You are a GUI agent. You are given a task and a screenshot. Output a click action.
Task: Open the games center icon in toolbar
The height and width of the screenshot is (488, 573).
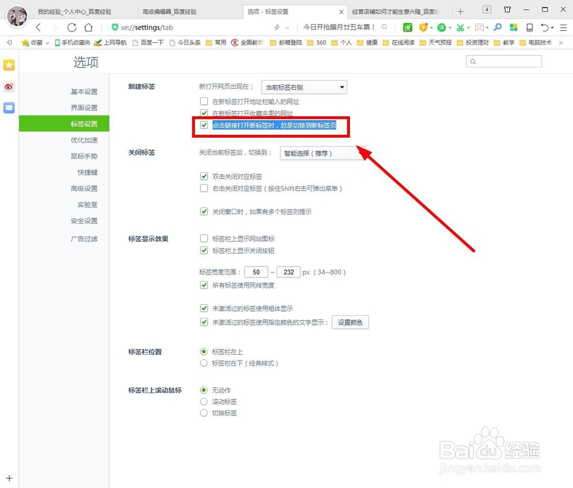point(478,27)
